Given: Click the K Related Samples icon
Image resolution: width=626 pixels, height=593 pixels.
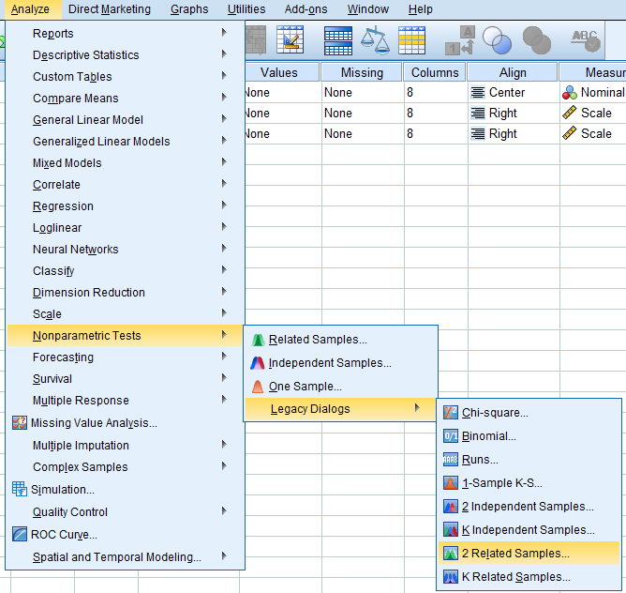Looking at the screenshot, I should pos(451,577).
